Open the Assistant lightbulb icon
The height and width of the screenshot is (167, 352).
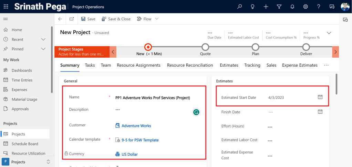[x=252, y=7]
